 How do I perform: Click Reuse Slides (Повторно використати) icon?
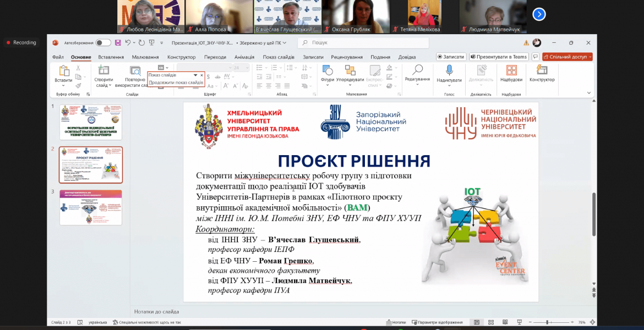[x=135, y=70]
